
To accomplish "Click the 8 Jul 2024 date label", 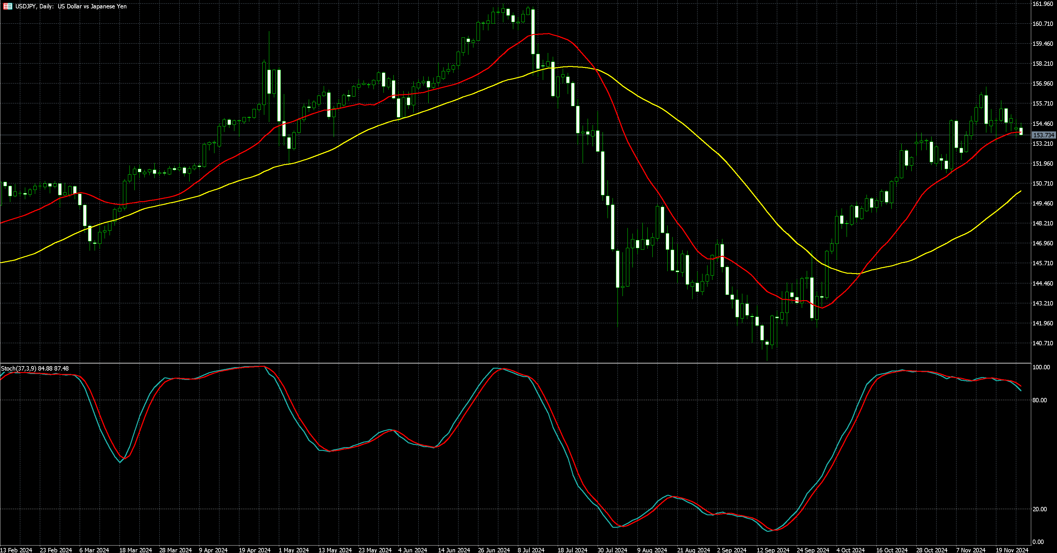I will [x=531, y=550].
